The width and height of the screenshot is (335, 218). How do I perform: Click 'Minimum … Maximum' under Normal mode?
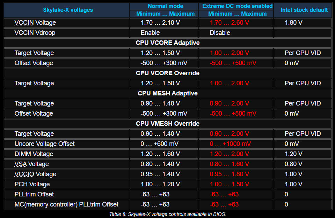coord(165,14)
